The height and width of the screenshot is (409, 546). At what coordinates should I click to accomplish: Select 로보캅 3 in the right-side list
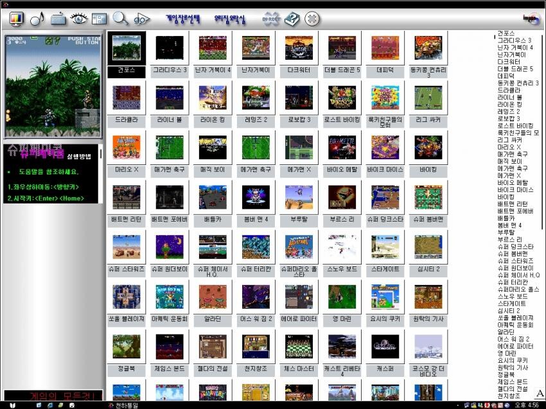tap(508, 119)
